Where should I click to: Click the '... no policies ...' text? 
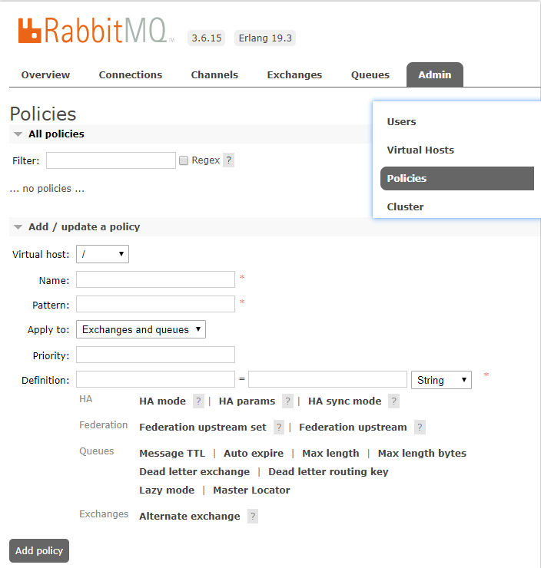pyautogui.click(x=47, y=189)
